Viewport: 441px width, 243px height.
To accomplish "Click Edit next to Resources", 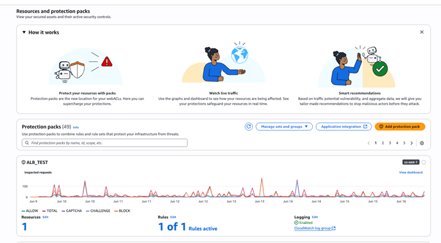I will tap(45, 217).
